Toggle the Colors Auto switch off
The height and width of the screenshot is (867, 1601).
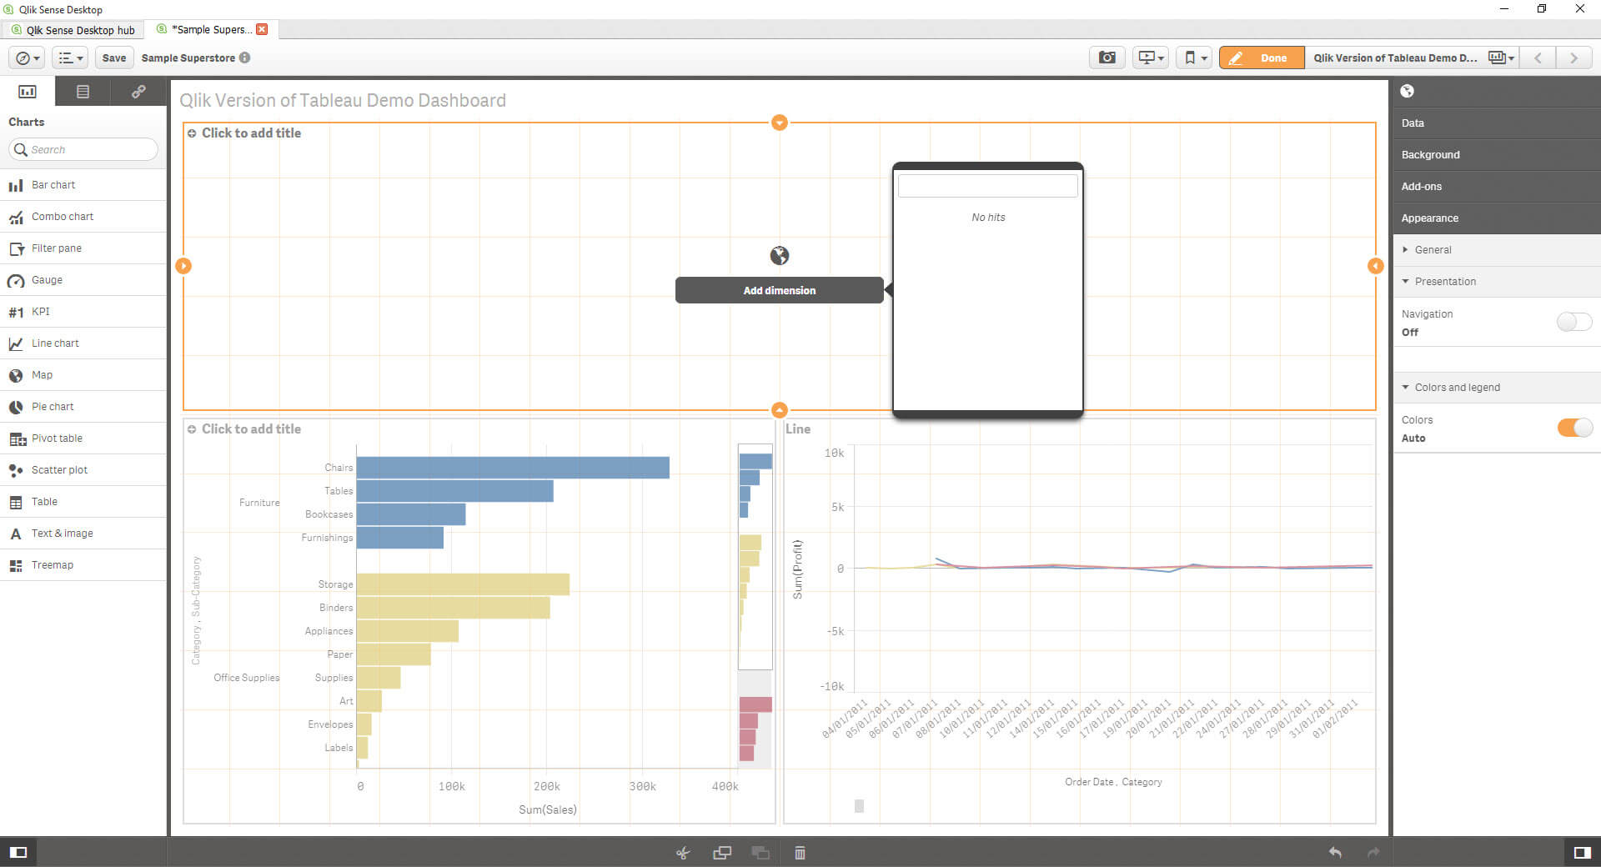click(x=1574, y=428)
